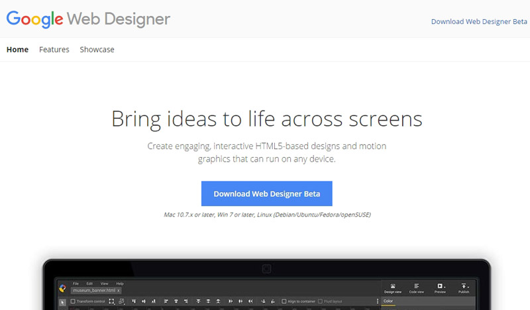Open the Help menu in the app preview
The height and width of the screenshot is (310, 530).
click(x=120, y=284)
